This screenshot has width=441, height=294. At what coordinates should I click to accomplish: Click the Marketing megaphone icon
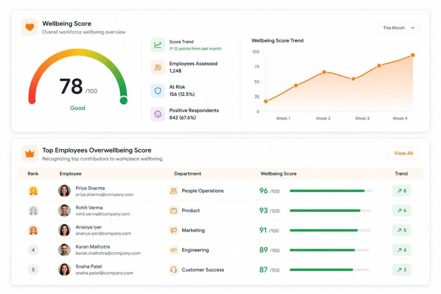[174, 230]
